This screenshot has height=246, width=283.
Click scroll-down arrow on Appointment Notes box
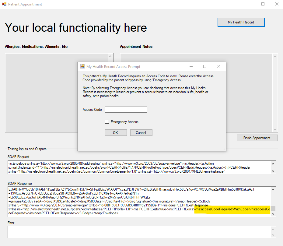(x=274, y=129)
